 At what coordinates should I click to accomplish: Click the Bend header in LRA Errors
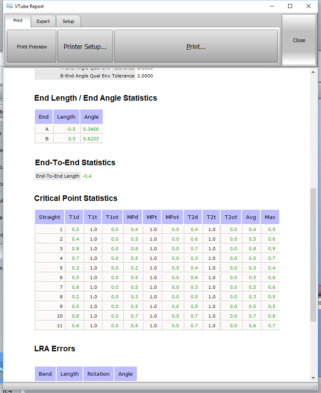[x=45, y=374]
